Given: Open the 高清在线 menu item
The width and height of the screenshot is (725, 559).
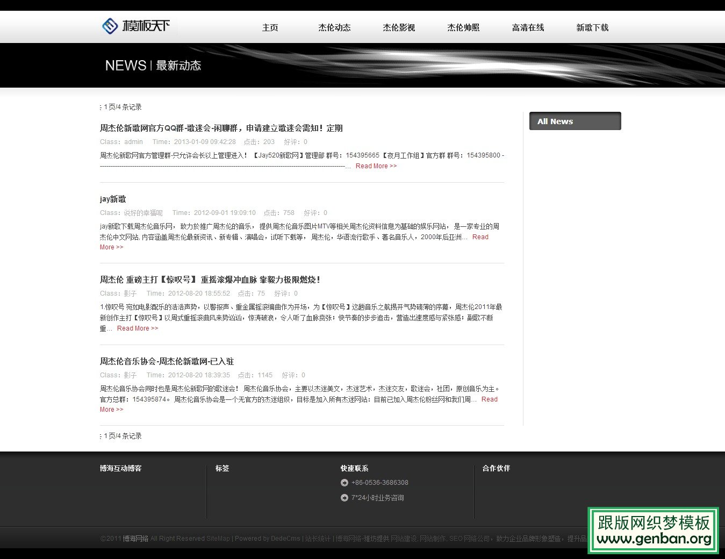Looking at the screenshot, I should pyautogui.click(x=528, y=27).
